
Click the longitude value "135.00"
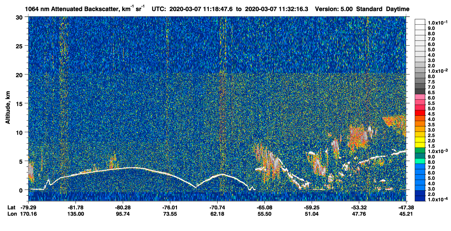(76, 214)
